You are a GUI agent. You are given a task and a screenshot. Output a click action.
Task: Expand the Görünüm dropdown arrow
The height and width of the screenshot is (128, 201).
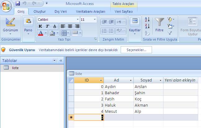pos(10,34)
